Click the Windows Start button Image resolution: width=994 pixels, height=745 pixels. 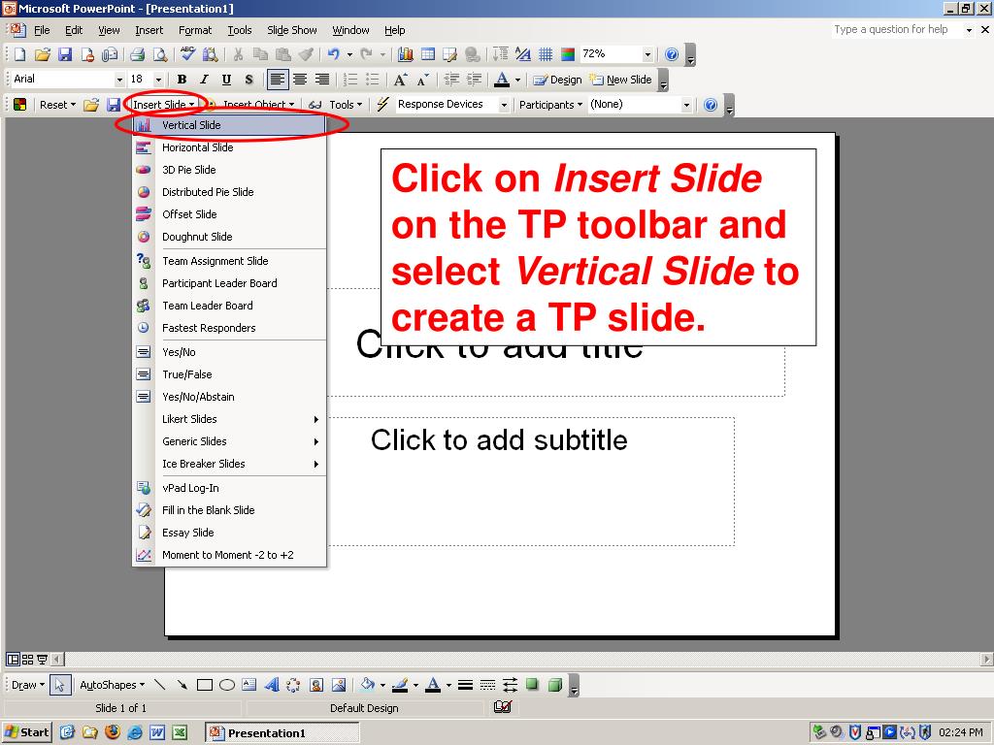pos(26,732)
